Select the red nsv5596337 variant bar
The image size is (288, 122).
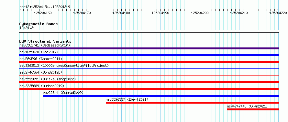coord(192,103)
